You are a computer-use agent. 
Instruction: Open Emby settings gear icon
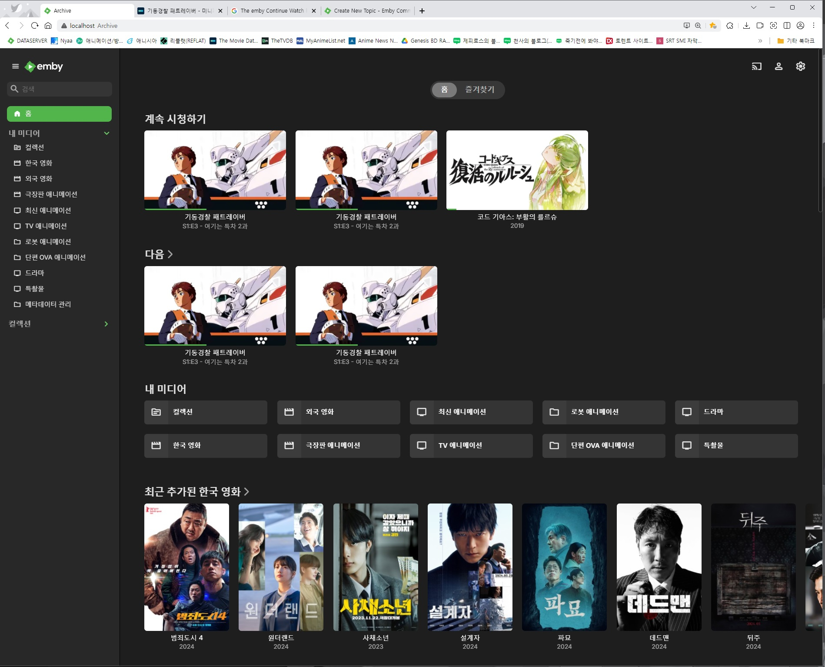click(x=800, y=67)
